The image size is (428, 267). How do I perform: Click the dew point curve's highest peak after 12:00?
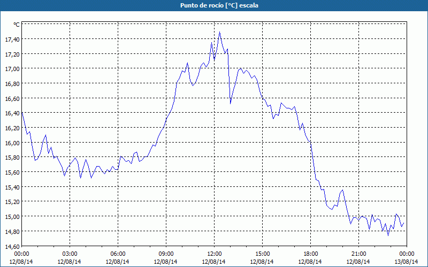click(x=219, y=32)
